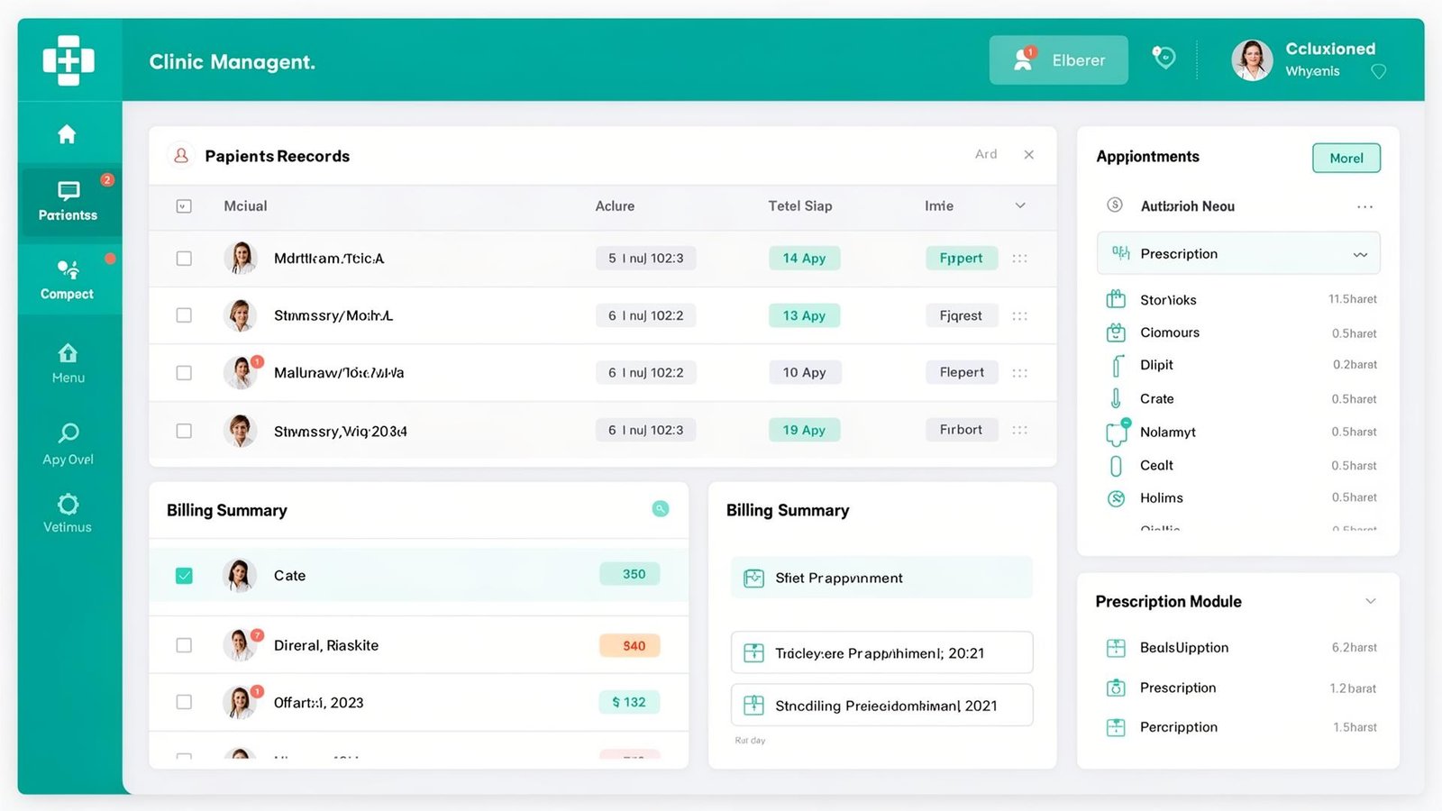Image resolution: width=1442 pixels, height=811 pixels.
Task: Click the calendar icon beside Storlioks appointment
Action: tap(1116, 298)
